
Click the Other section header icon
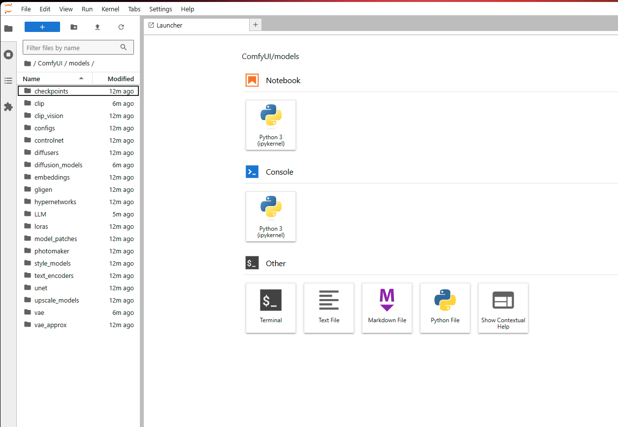(252, 263)
